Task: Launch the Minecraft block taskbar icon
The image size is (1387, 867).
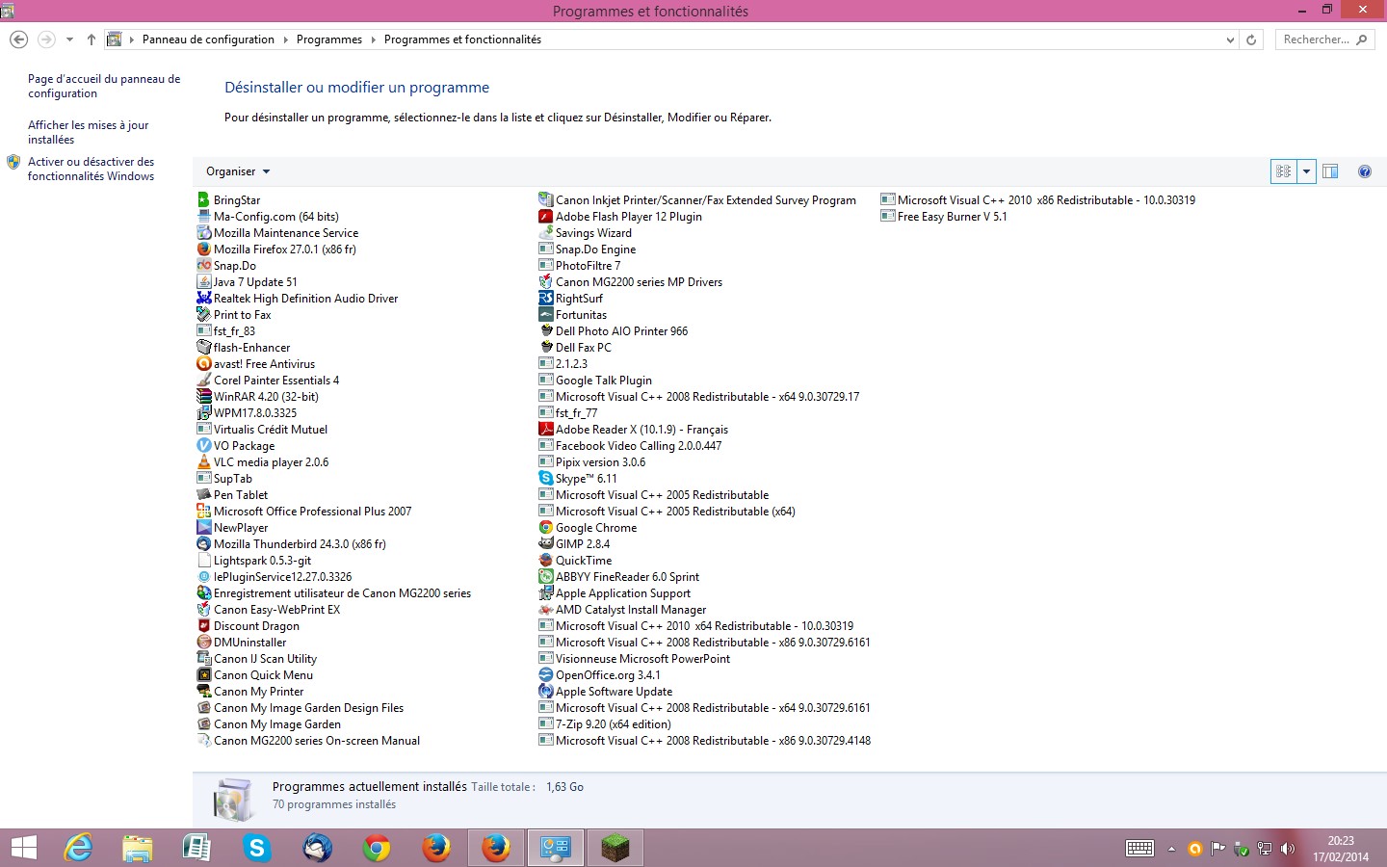Action: (615, 848)
